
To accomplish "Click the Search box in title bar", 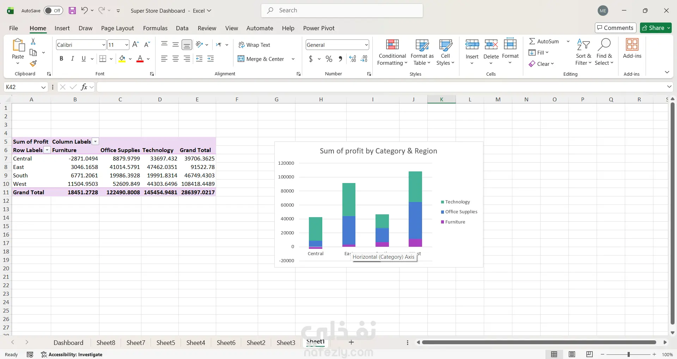I will point(342,11).
